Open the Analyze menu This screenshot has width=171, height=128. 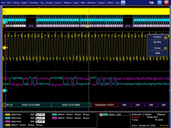[x=101, y=3]
